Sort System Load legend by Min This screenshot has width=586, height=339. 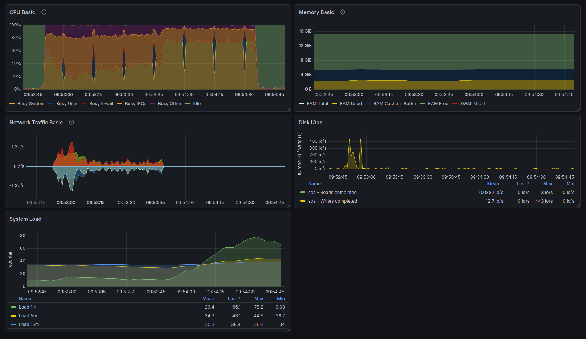(281, 299)
